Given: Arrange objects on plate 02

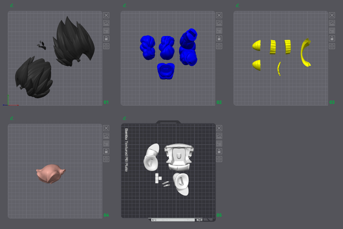Looking at the screenshot, I should (x=219, y=30).
